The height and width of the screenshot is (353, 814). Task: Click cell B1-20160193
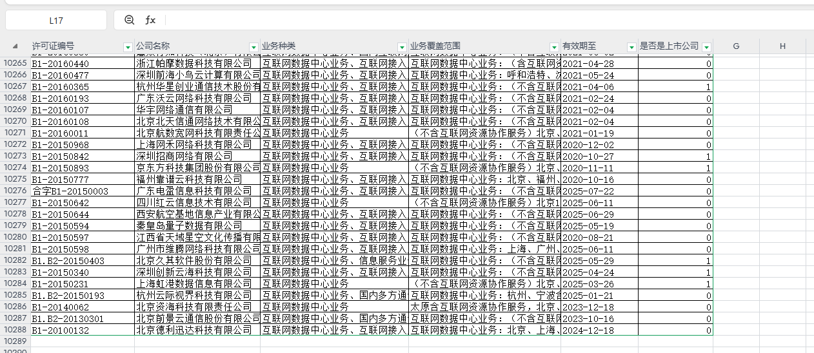coord(83,99)
